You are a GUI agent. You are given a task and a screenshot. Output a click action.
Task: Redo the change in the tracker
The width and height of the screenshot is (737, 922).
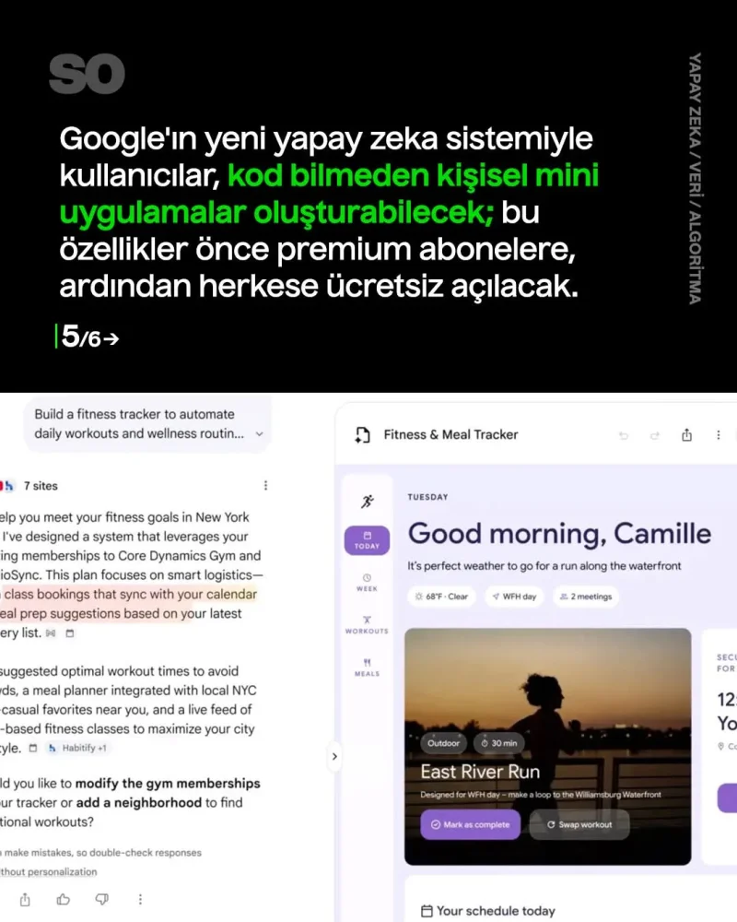tap(655, 436)
